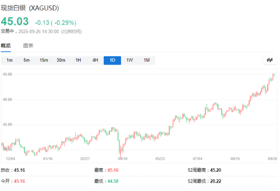280x191 pixels.
Task: Click the current price 45.03
Action: 15,22
